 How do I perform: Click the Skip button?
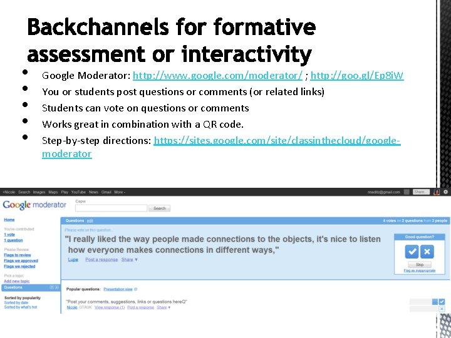[x=420, y=264]
